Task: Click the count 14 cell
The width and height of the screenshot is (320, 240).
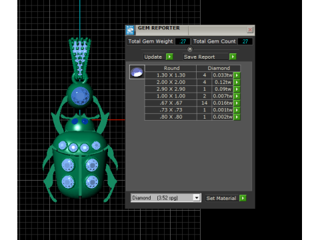Action: tap(205, 103)
